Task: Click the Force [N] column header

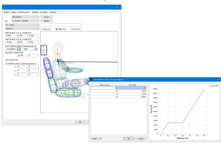Action: coord(132,85)
